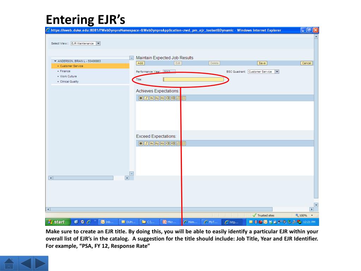The image size is (361, 271).
Task: Apply Heading 3 in the Achieves Expectations editor
Action: (x=162, y=98)
